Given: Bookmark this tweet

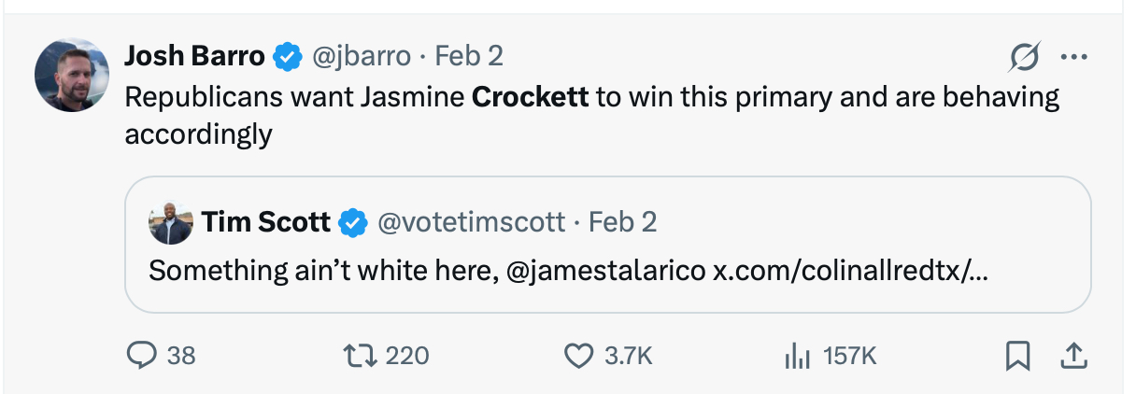Looking at the screenshot, I should [1016, 355].
